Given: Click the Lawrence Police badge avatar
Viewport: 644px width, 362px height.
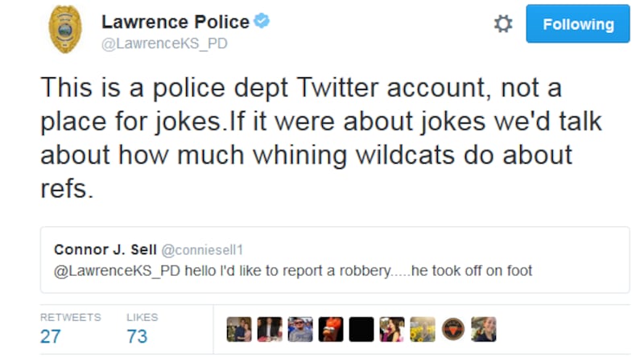Looking at the screenshot, I should tap(64, 29).
